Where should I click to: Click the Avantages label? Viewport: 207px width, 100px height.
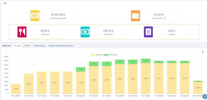point(172,34)
